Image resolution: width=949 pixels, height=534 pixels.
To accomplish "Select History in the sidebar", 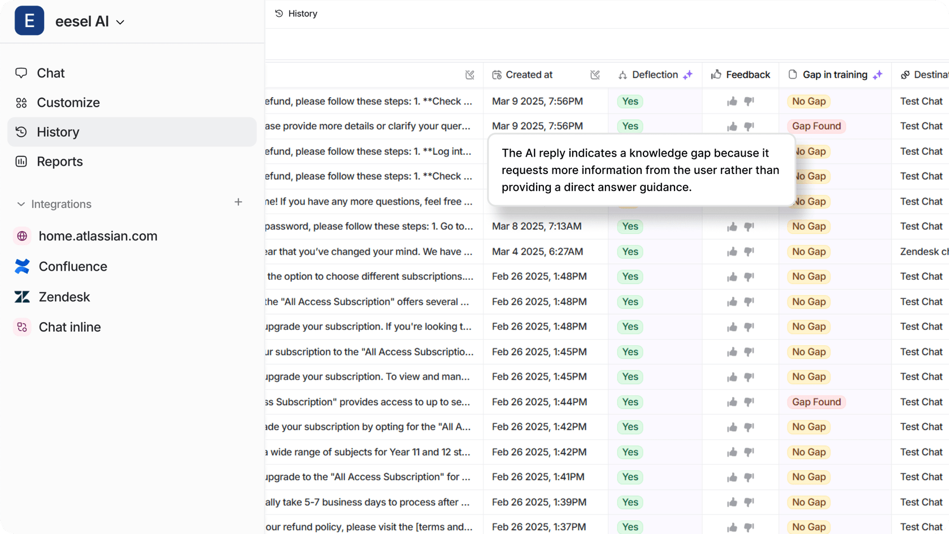I will (58, 132).
